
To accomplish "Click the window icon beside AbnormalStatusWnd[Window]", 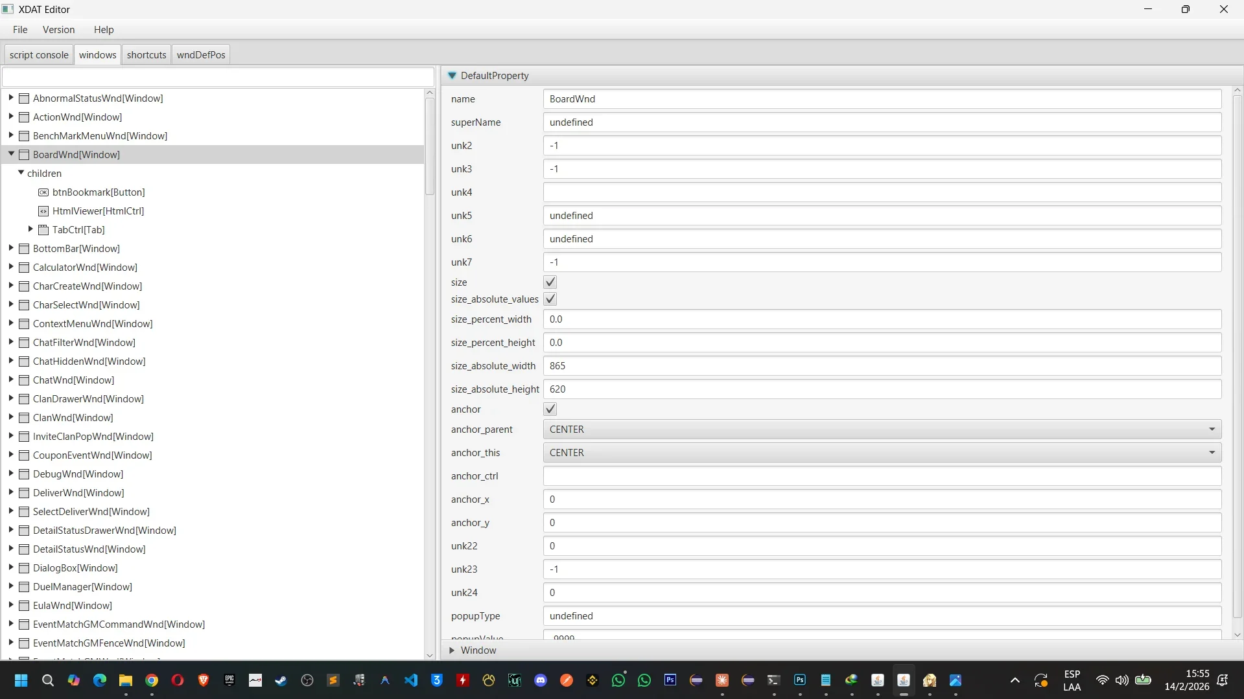I will tap(24, 98).
